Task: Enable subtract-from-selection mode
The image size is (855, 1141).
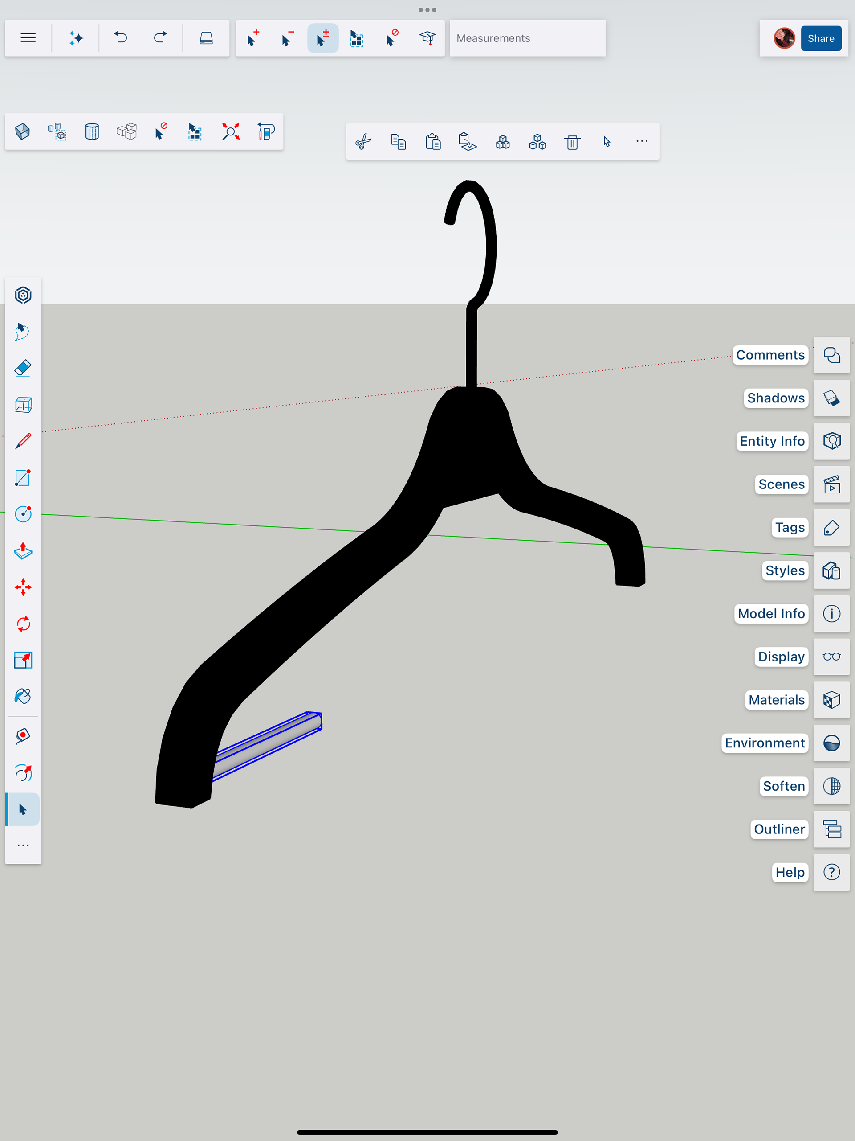Action: tap(288, 38)
